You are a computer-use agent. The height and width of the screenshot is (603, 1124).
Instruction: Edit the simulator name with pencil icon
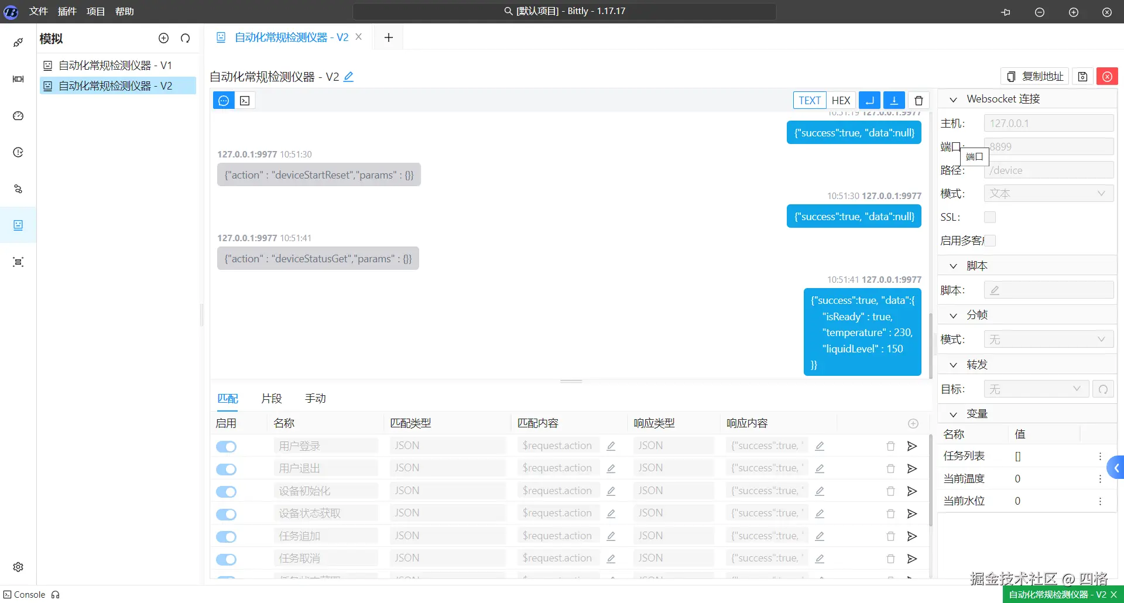pos(349,77)
